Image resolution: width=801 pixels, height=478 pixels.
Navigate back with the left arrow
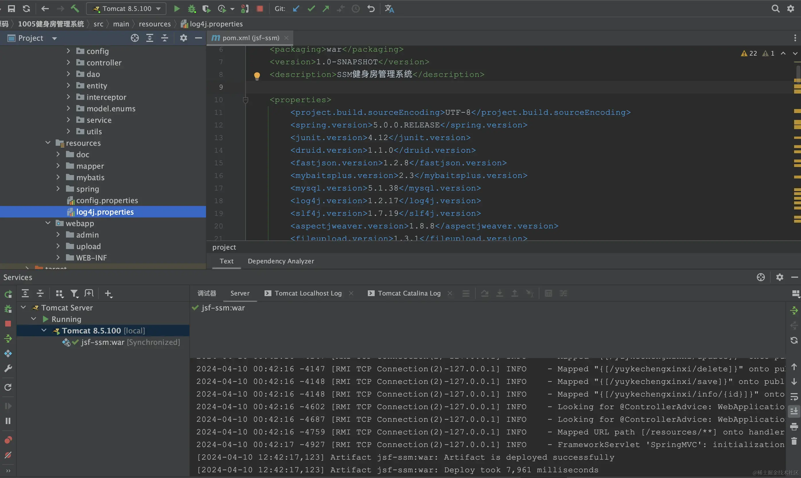tap(45, 9)
